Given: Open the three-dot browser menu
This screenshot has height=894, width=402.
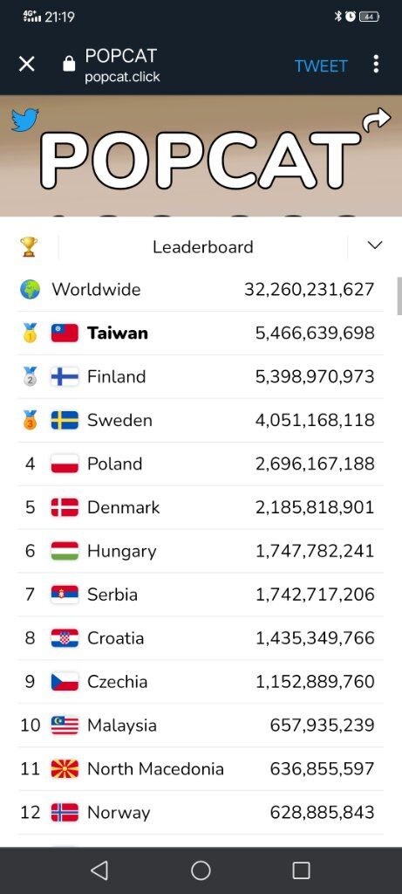Looking at the screenshot, I should pos(376,64).
